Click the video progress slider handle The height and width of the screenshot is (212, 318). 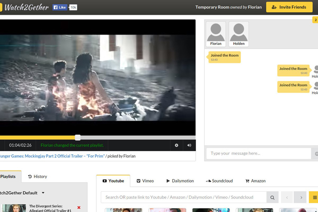[78, 137]
